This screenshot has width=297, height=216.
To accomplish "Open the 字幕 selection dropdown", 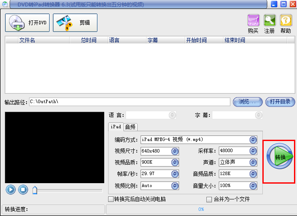I will pos(259,115).
